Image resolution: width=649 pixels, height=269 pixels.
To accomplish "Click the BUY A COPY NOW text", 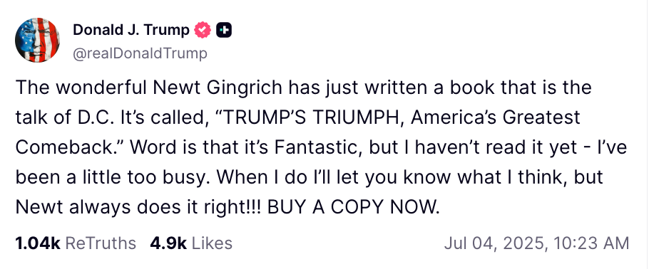I will coord(353,207).
